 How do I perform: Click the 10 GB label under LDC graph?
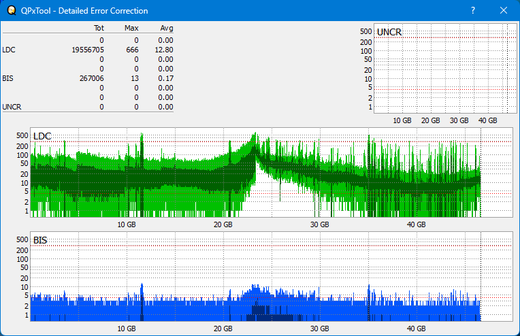[x=127, y=224]
